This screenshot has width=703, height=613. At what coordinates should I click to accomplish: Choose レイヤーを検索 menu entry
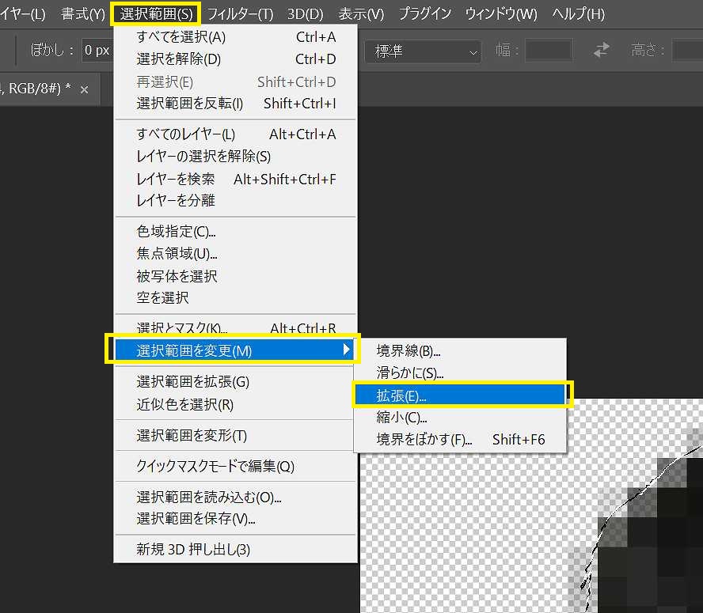click(236, 180)
